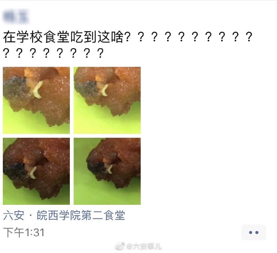Open location link 皖西学院第二食堂
The image size is (277, 253).
[x=81, y=215]
